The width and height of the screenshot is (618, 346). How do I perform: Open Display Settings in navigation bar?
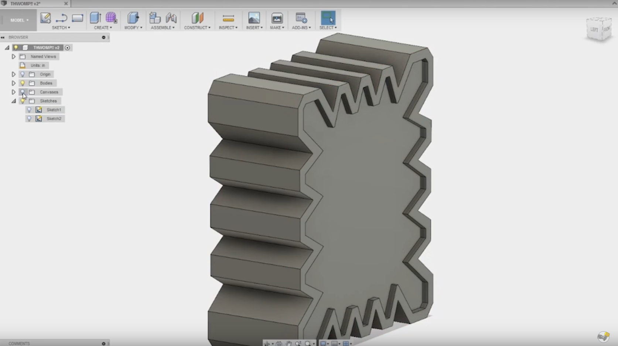(x=323, y=343)
